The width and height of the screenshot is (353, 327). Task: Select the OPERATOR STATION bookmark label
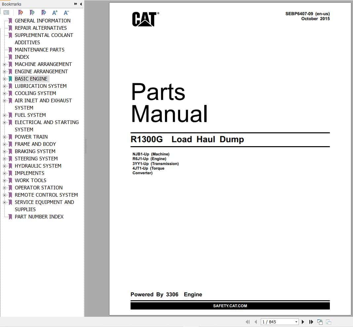39,188
